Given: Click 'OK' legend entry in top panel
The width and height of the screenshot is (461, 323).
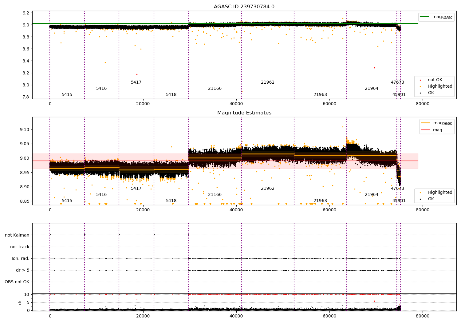Looking at the screenshot, I should click(x=427, y=93).
